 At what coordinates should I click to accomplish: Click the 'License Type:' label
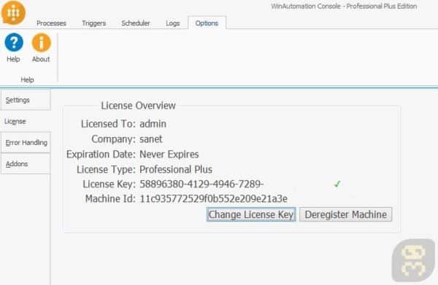[106, 169]
